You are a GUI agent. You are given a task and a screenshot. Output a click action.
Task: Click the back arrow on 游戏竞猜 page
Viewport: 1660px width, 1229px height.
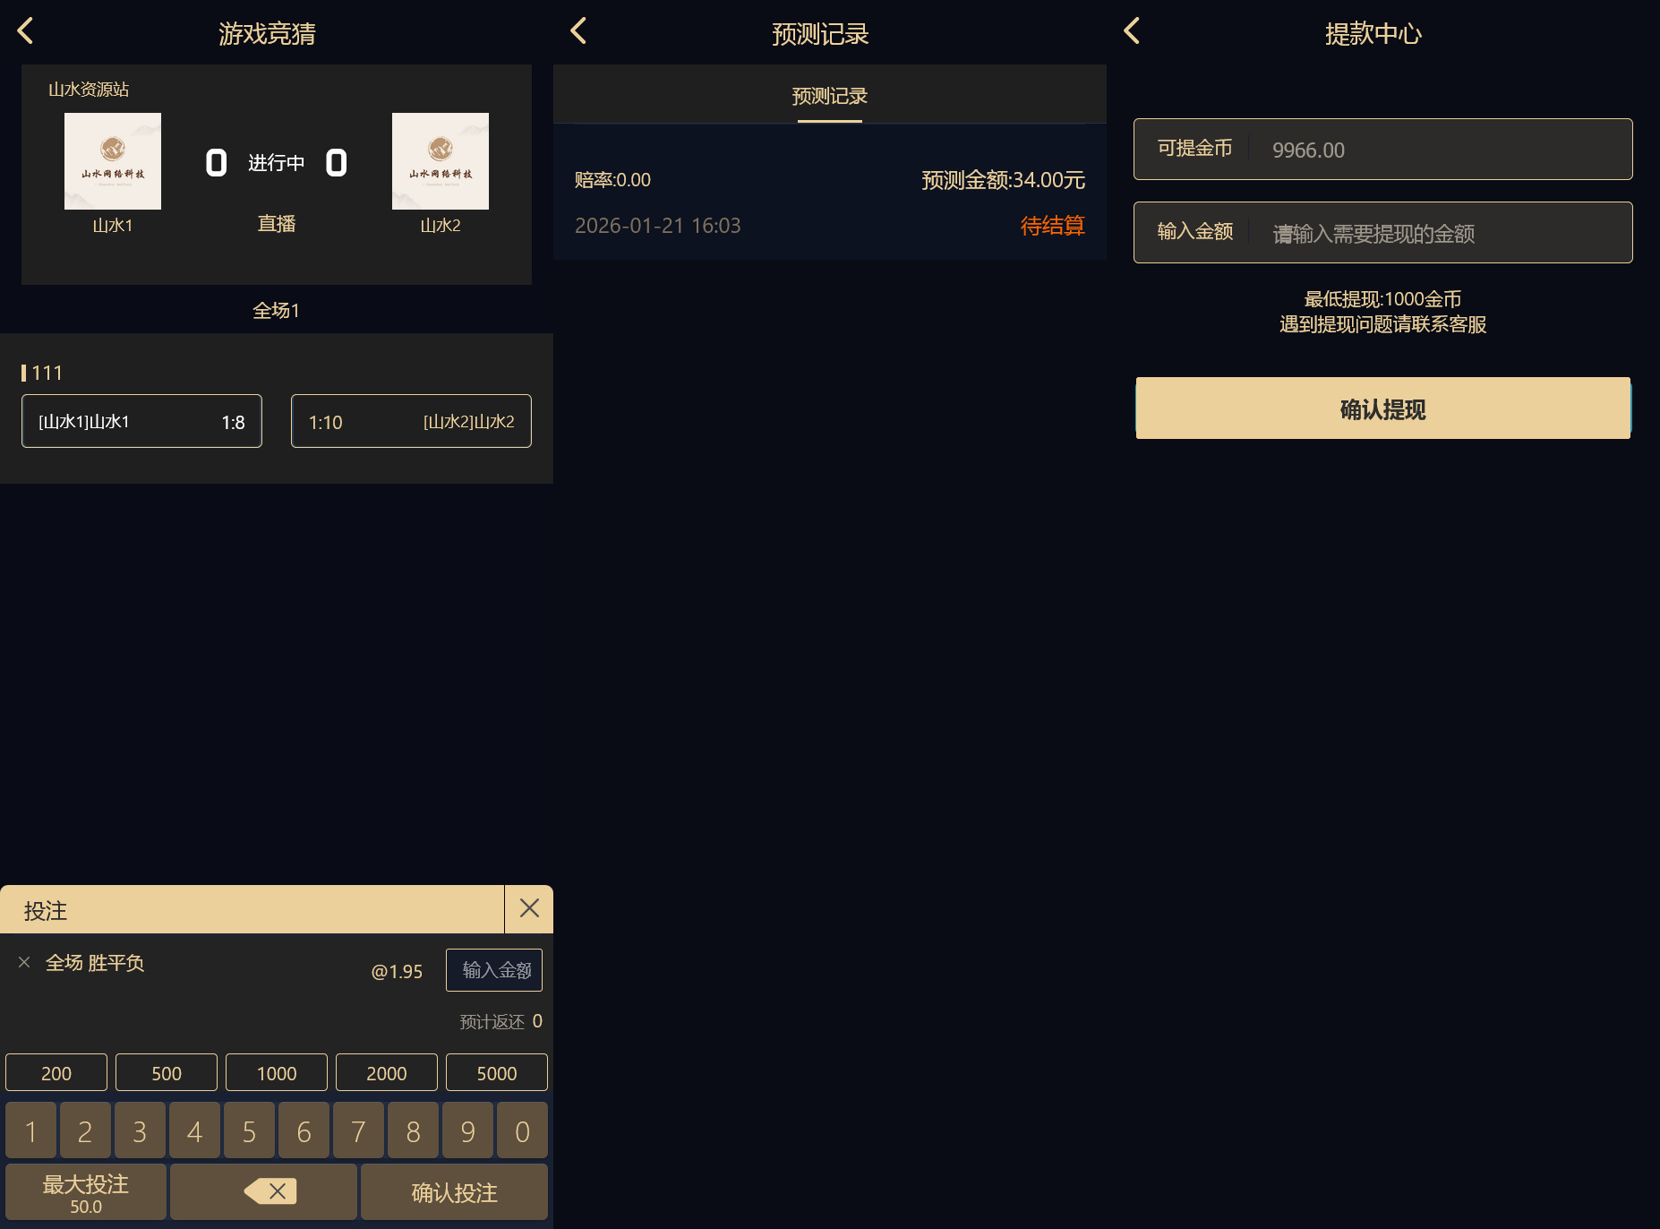tap(25, 30)
